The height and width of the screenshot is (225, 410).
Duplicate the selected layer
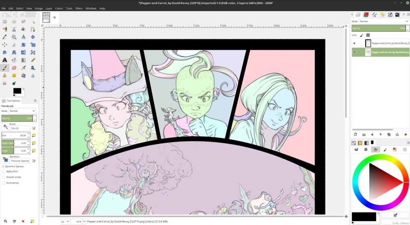click(x=389, y=134)
